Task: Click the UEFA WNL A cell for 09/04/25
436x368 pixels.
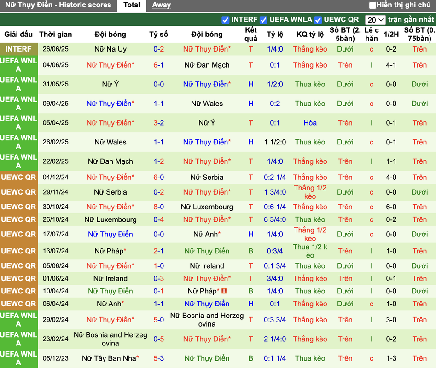Action: [x=18, y=103]
